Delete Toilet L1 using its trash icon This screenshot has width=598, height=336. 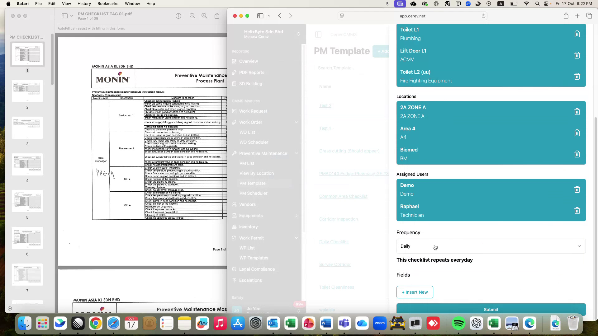click(x=577, y=34)
